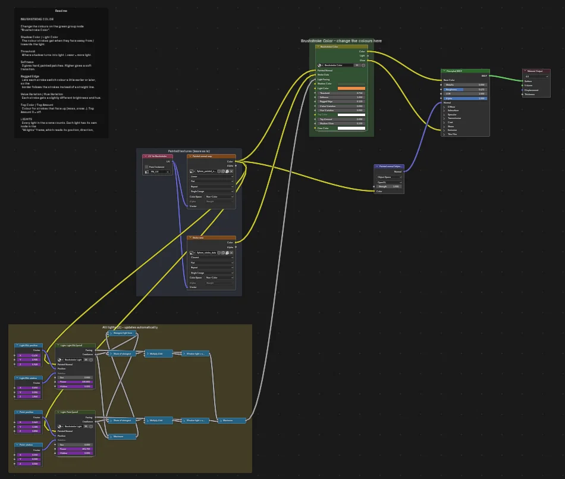Image resolution: width=565 pixels, height=479 pixels.
Task: Expand the Subsurface panel in Principled BSDF
Action: [444, 110]
